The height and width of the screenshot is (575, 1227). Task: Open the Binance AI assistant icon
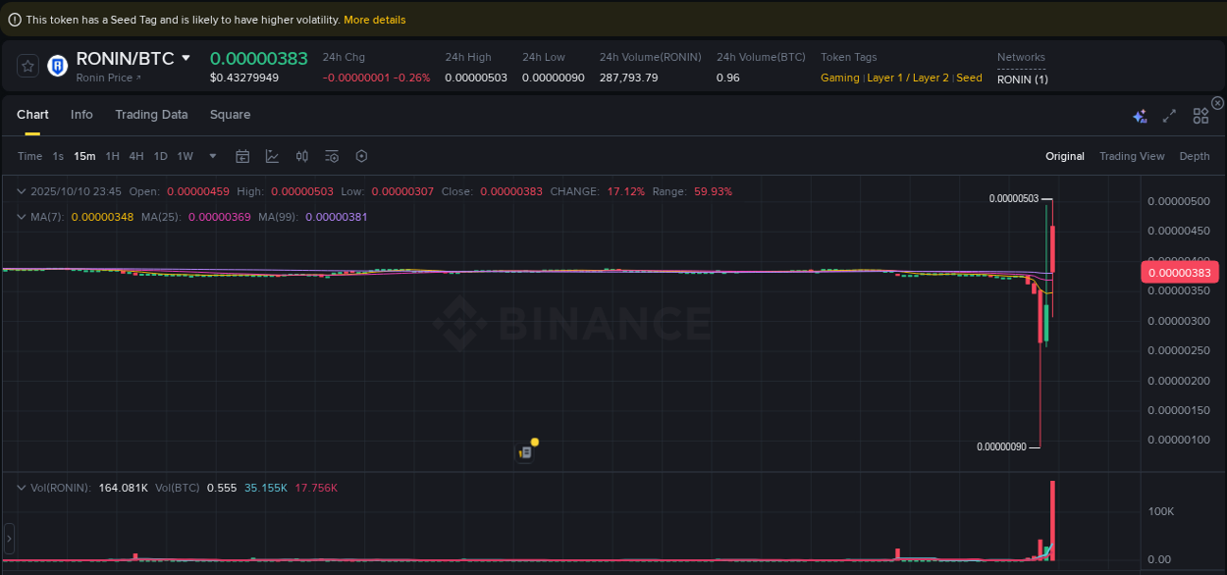pyautogui.click(x=1140, y=116)
